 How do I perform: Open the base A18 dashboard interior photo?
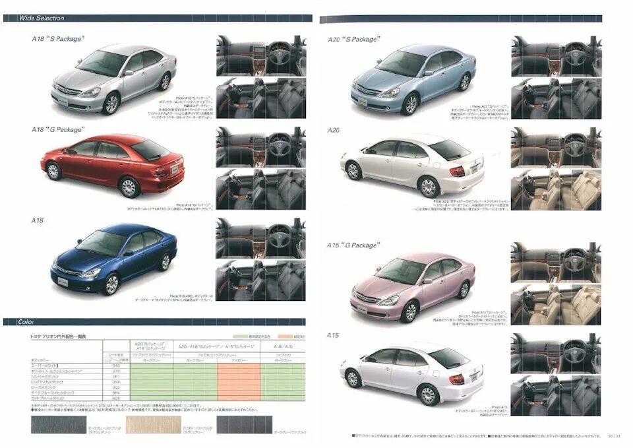pyautogui.click(x=261, y=238)
